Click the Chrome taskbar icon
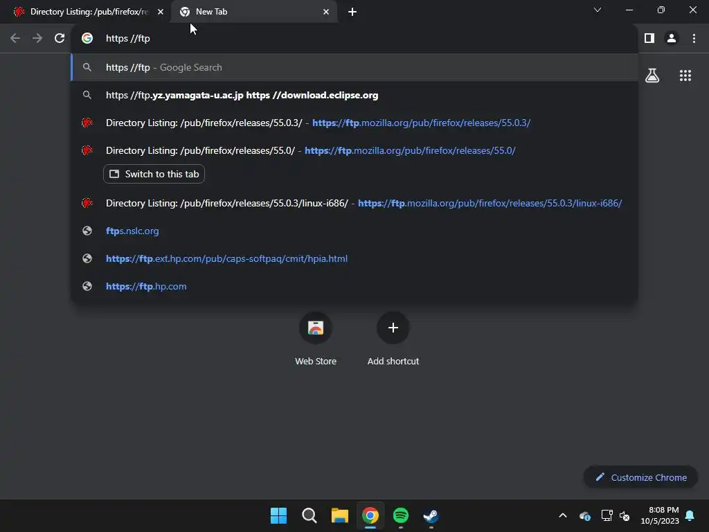 (370, 515)
